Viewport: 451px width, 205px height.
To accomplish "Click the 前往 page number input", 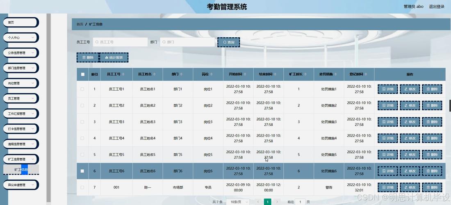I will [300, 202].
